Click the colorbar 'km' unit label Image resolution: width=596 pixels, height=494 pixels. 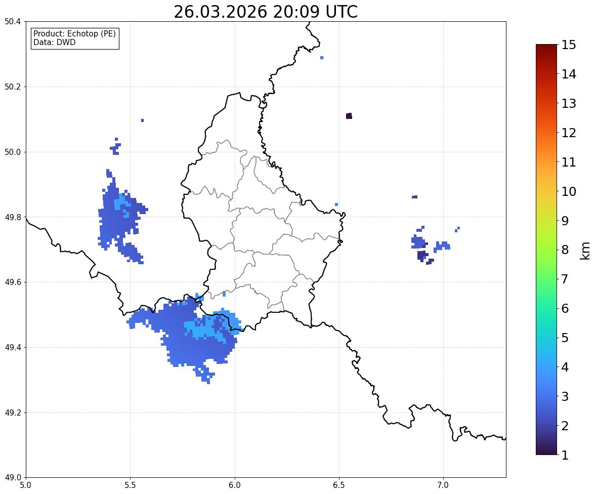tap(585, 251)
